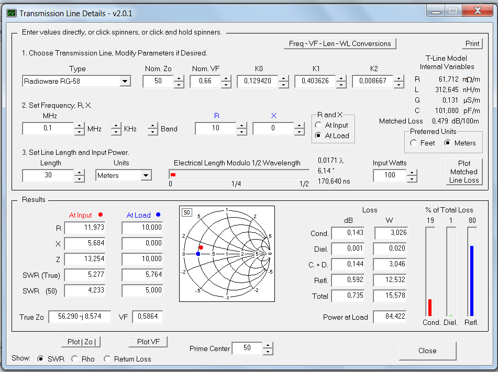Increase line Length with up spinner

pyautogui.click(x=80, y=172)
